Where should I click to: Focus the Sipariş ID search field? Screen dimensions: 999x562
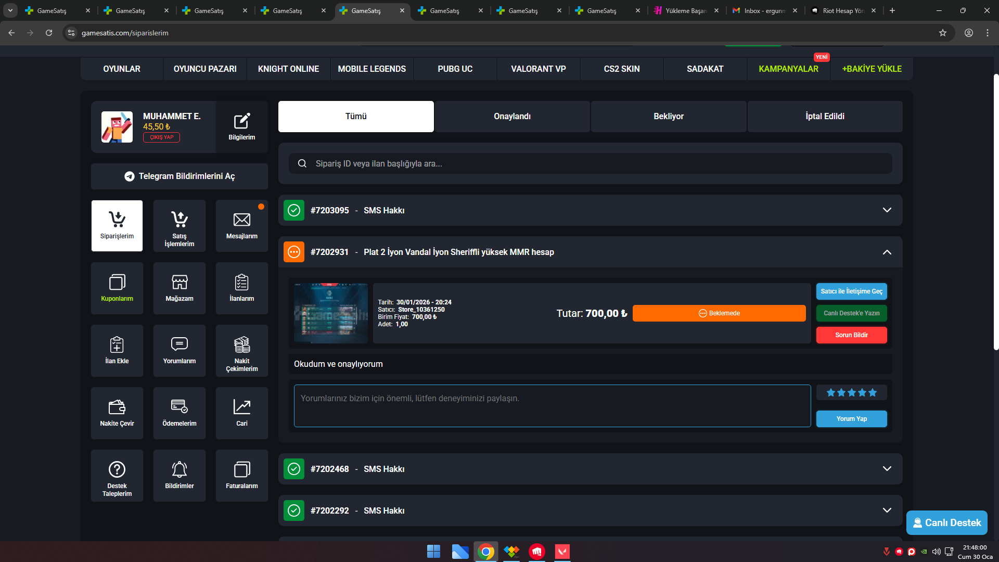591,163
